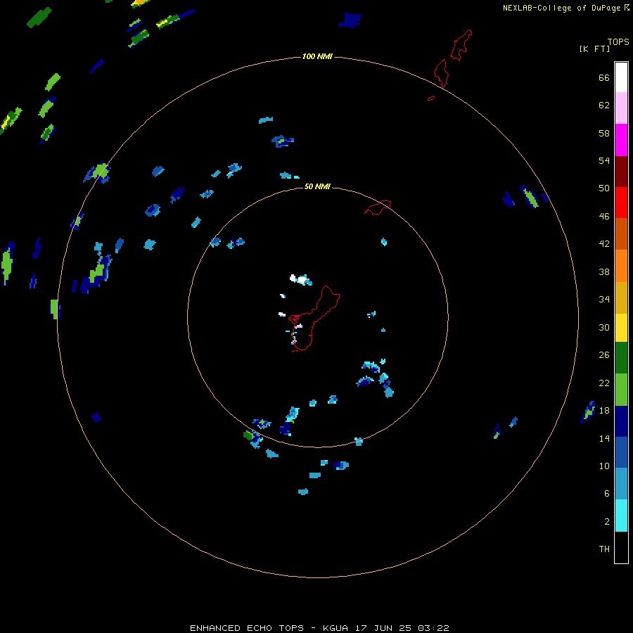
Task: Select the dark red legend swatch
Action: [621, 172]
